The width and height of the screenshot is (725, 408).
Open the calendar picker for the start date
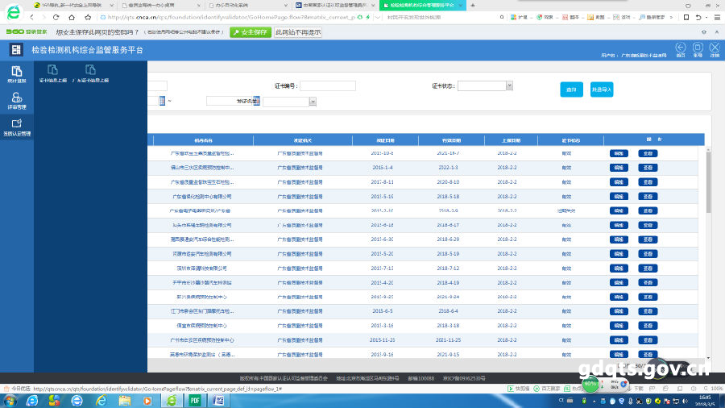coord(162,100)
